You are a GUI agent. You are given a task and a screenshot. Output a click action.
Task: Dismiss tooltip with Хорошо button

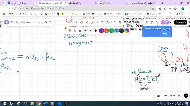tap(165, 33)
